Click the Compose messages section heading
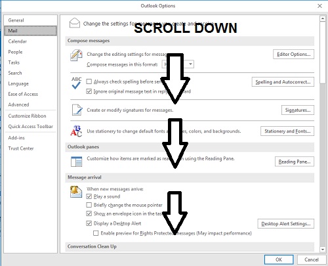 click(89, 41)
